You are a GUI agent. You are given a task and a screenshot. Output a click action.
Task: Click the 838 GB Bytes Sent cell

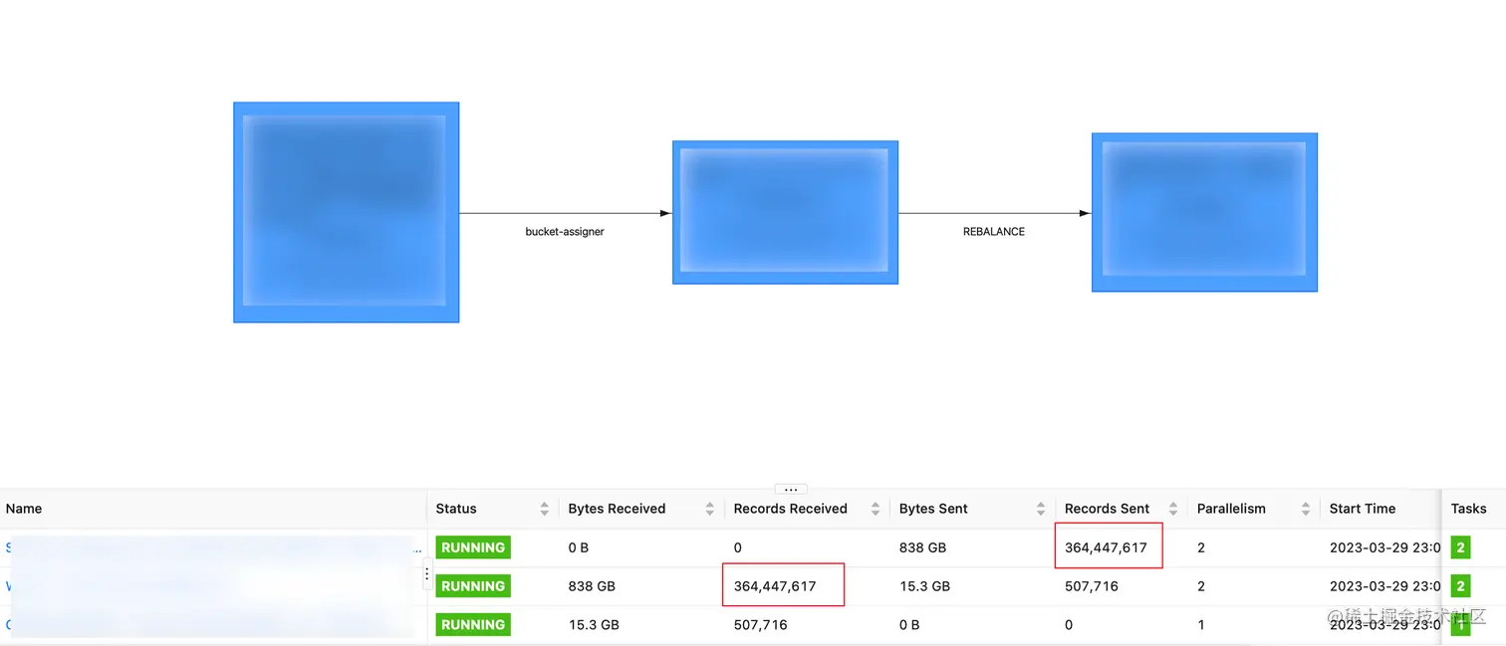pyautogui.click(x=922, y=547)
